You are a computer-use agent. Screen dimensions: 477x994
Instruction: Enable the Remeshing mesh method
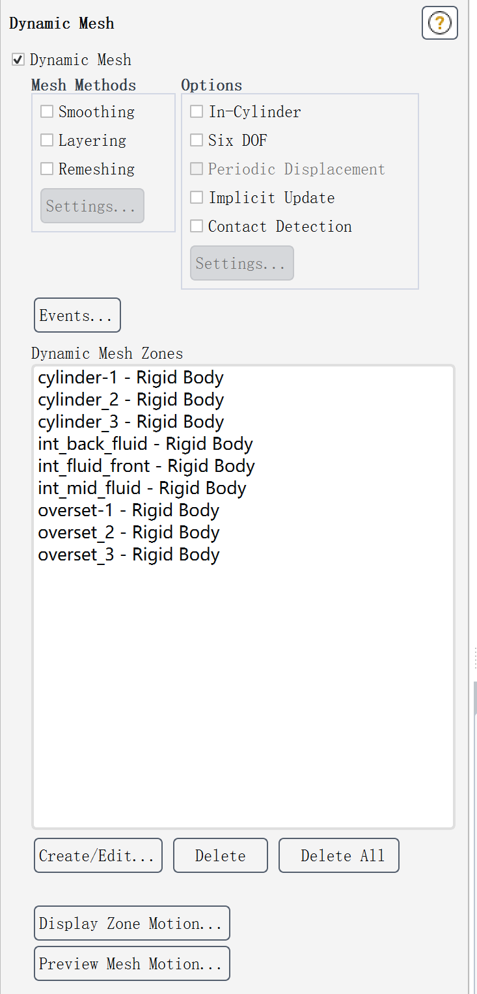tap(47, 169)
